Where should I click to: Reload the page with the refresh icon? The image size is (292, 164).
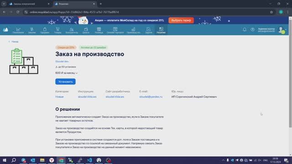pos(18,12)
